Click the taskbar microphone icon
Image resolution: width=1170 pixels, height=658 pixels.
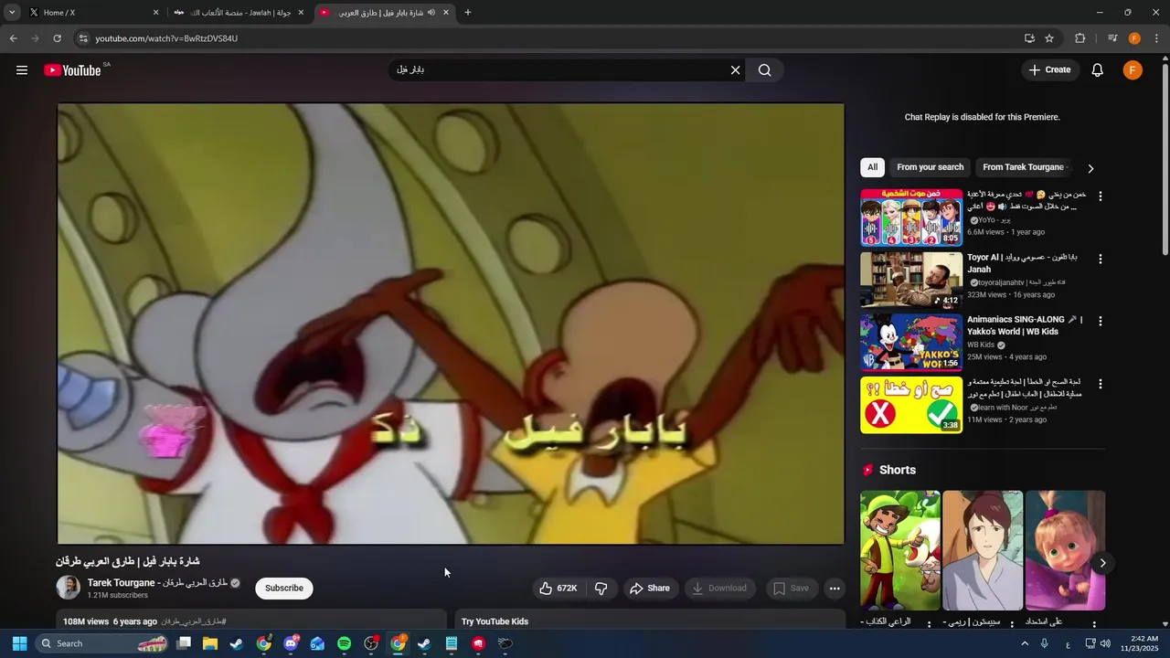tap(1044, 643)
